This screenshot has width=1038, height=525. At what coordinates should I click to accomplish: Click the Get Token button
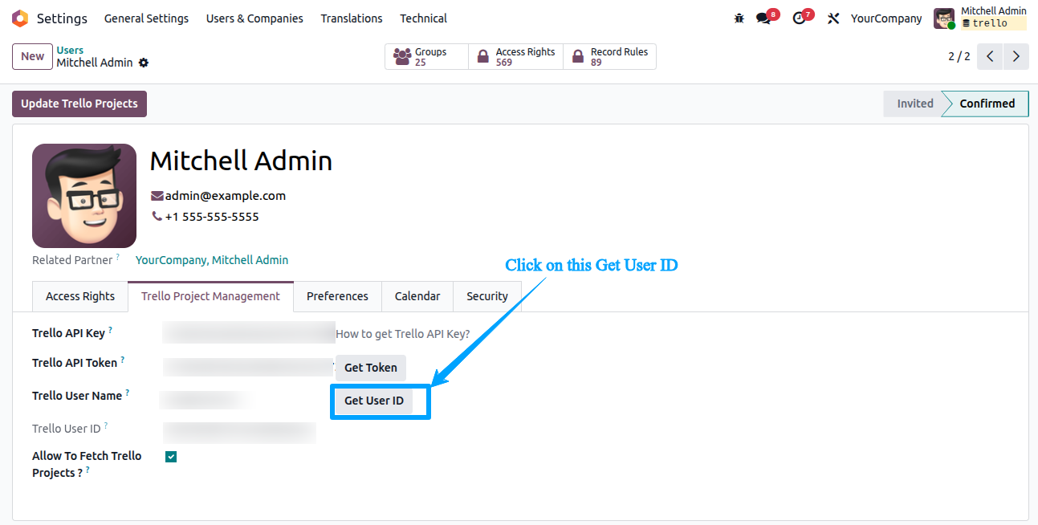click(x=371, y=368)
